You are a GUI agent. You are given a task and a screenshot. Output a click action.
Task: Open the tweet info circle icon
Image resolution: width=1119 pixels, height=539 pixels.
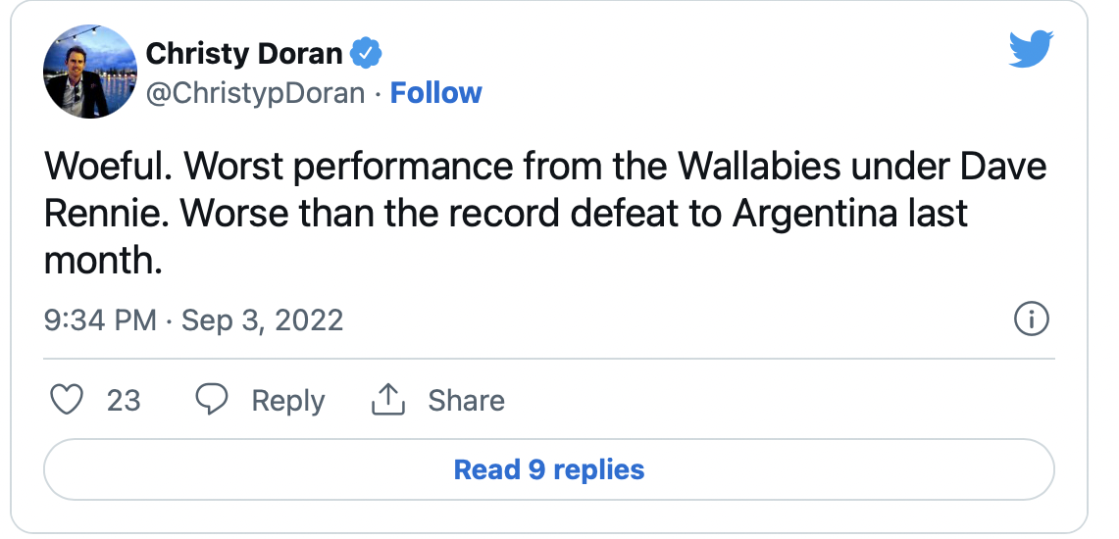coord(1032,319)
